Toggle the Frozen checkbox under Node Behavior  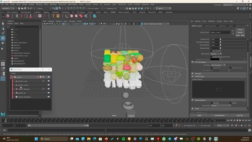230,103
